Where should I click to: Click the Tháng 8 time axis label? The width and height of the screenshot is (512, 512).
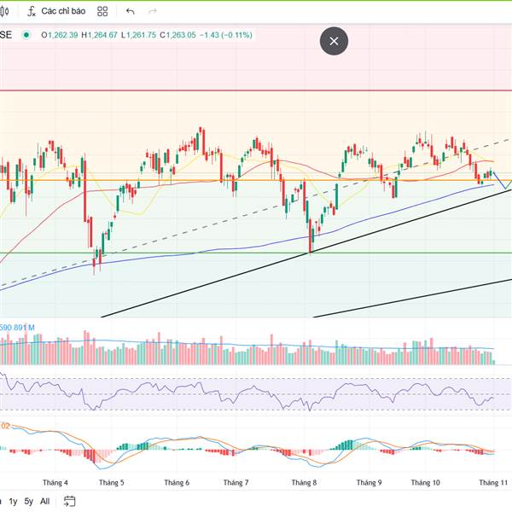coord(304,483)
